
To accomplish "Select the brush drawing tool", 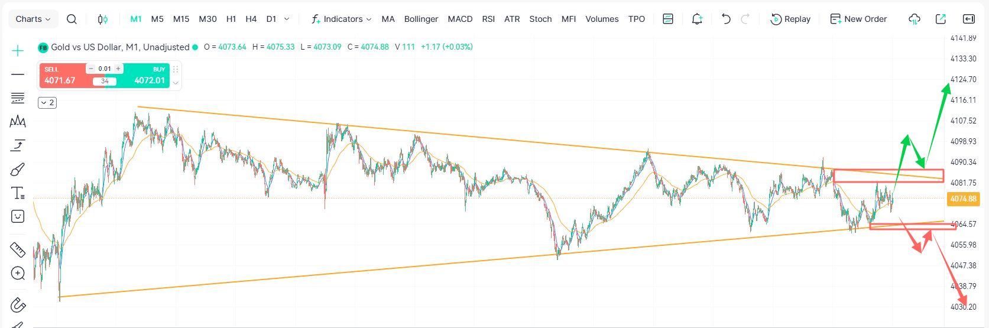I will pyautogui.click(x=18, y=170).
